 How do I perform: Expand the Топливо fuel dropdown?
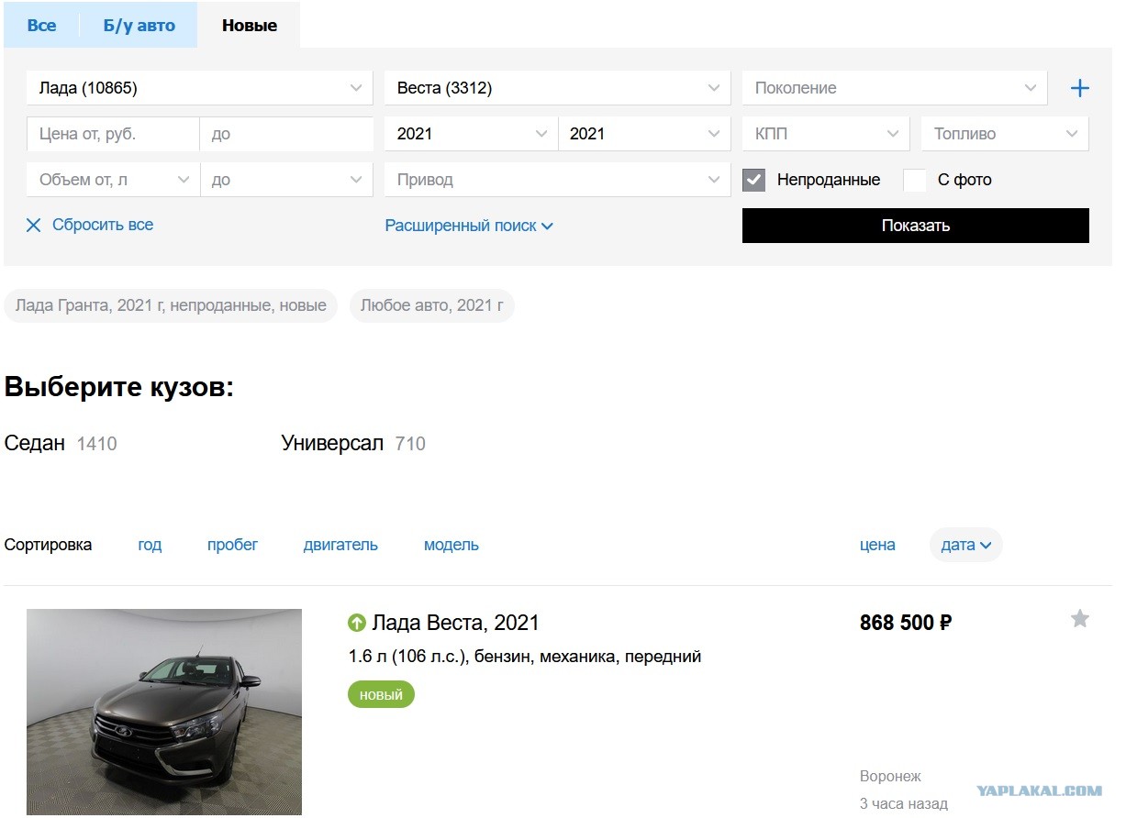pyautogui.click(x=1005, y=134)
